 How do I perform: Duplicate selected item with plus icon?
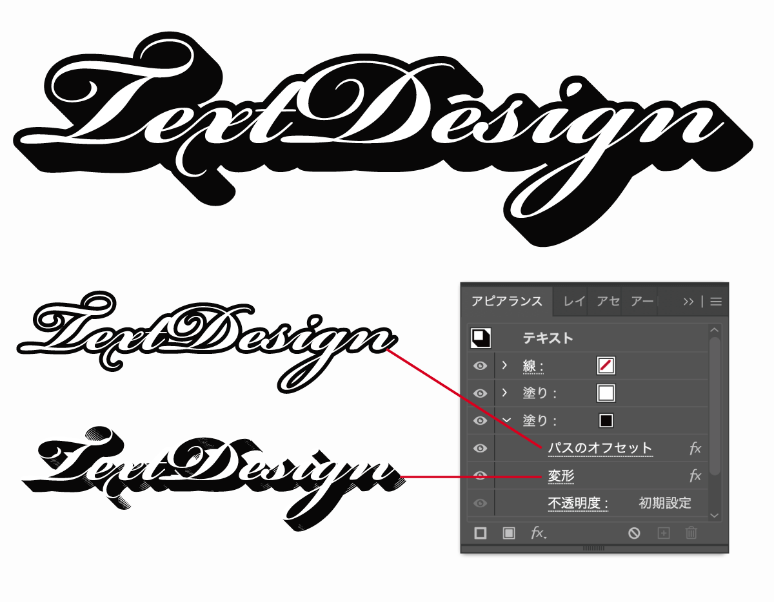pyautogui.click(x=664, y=532)
